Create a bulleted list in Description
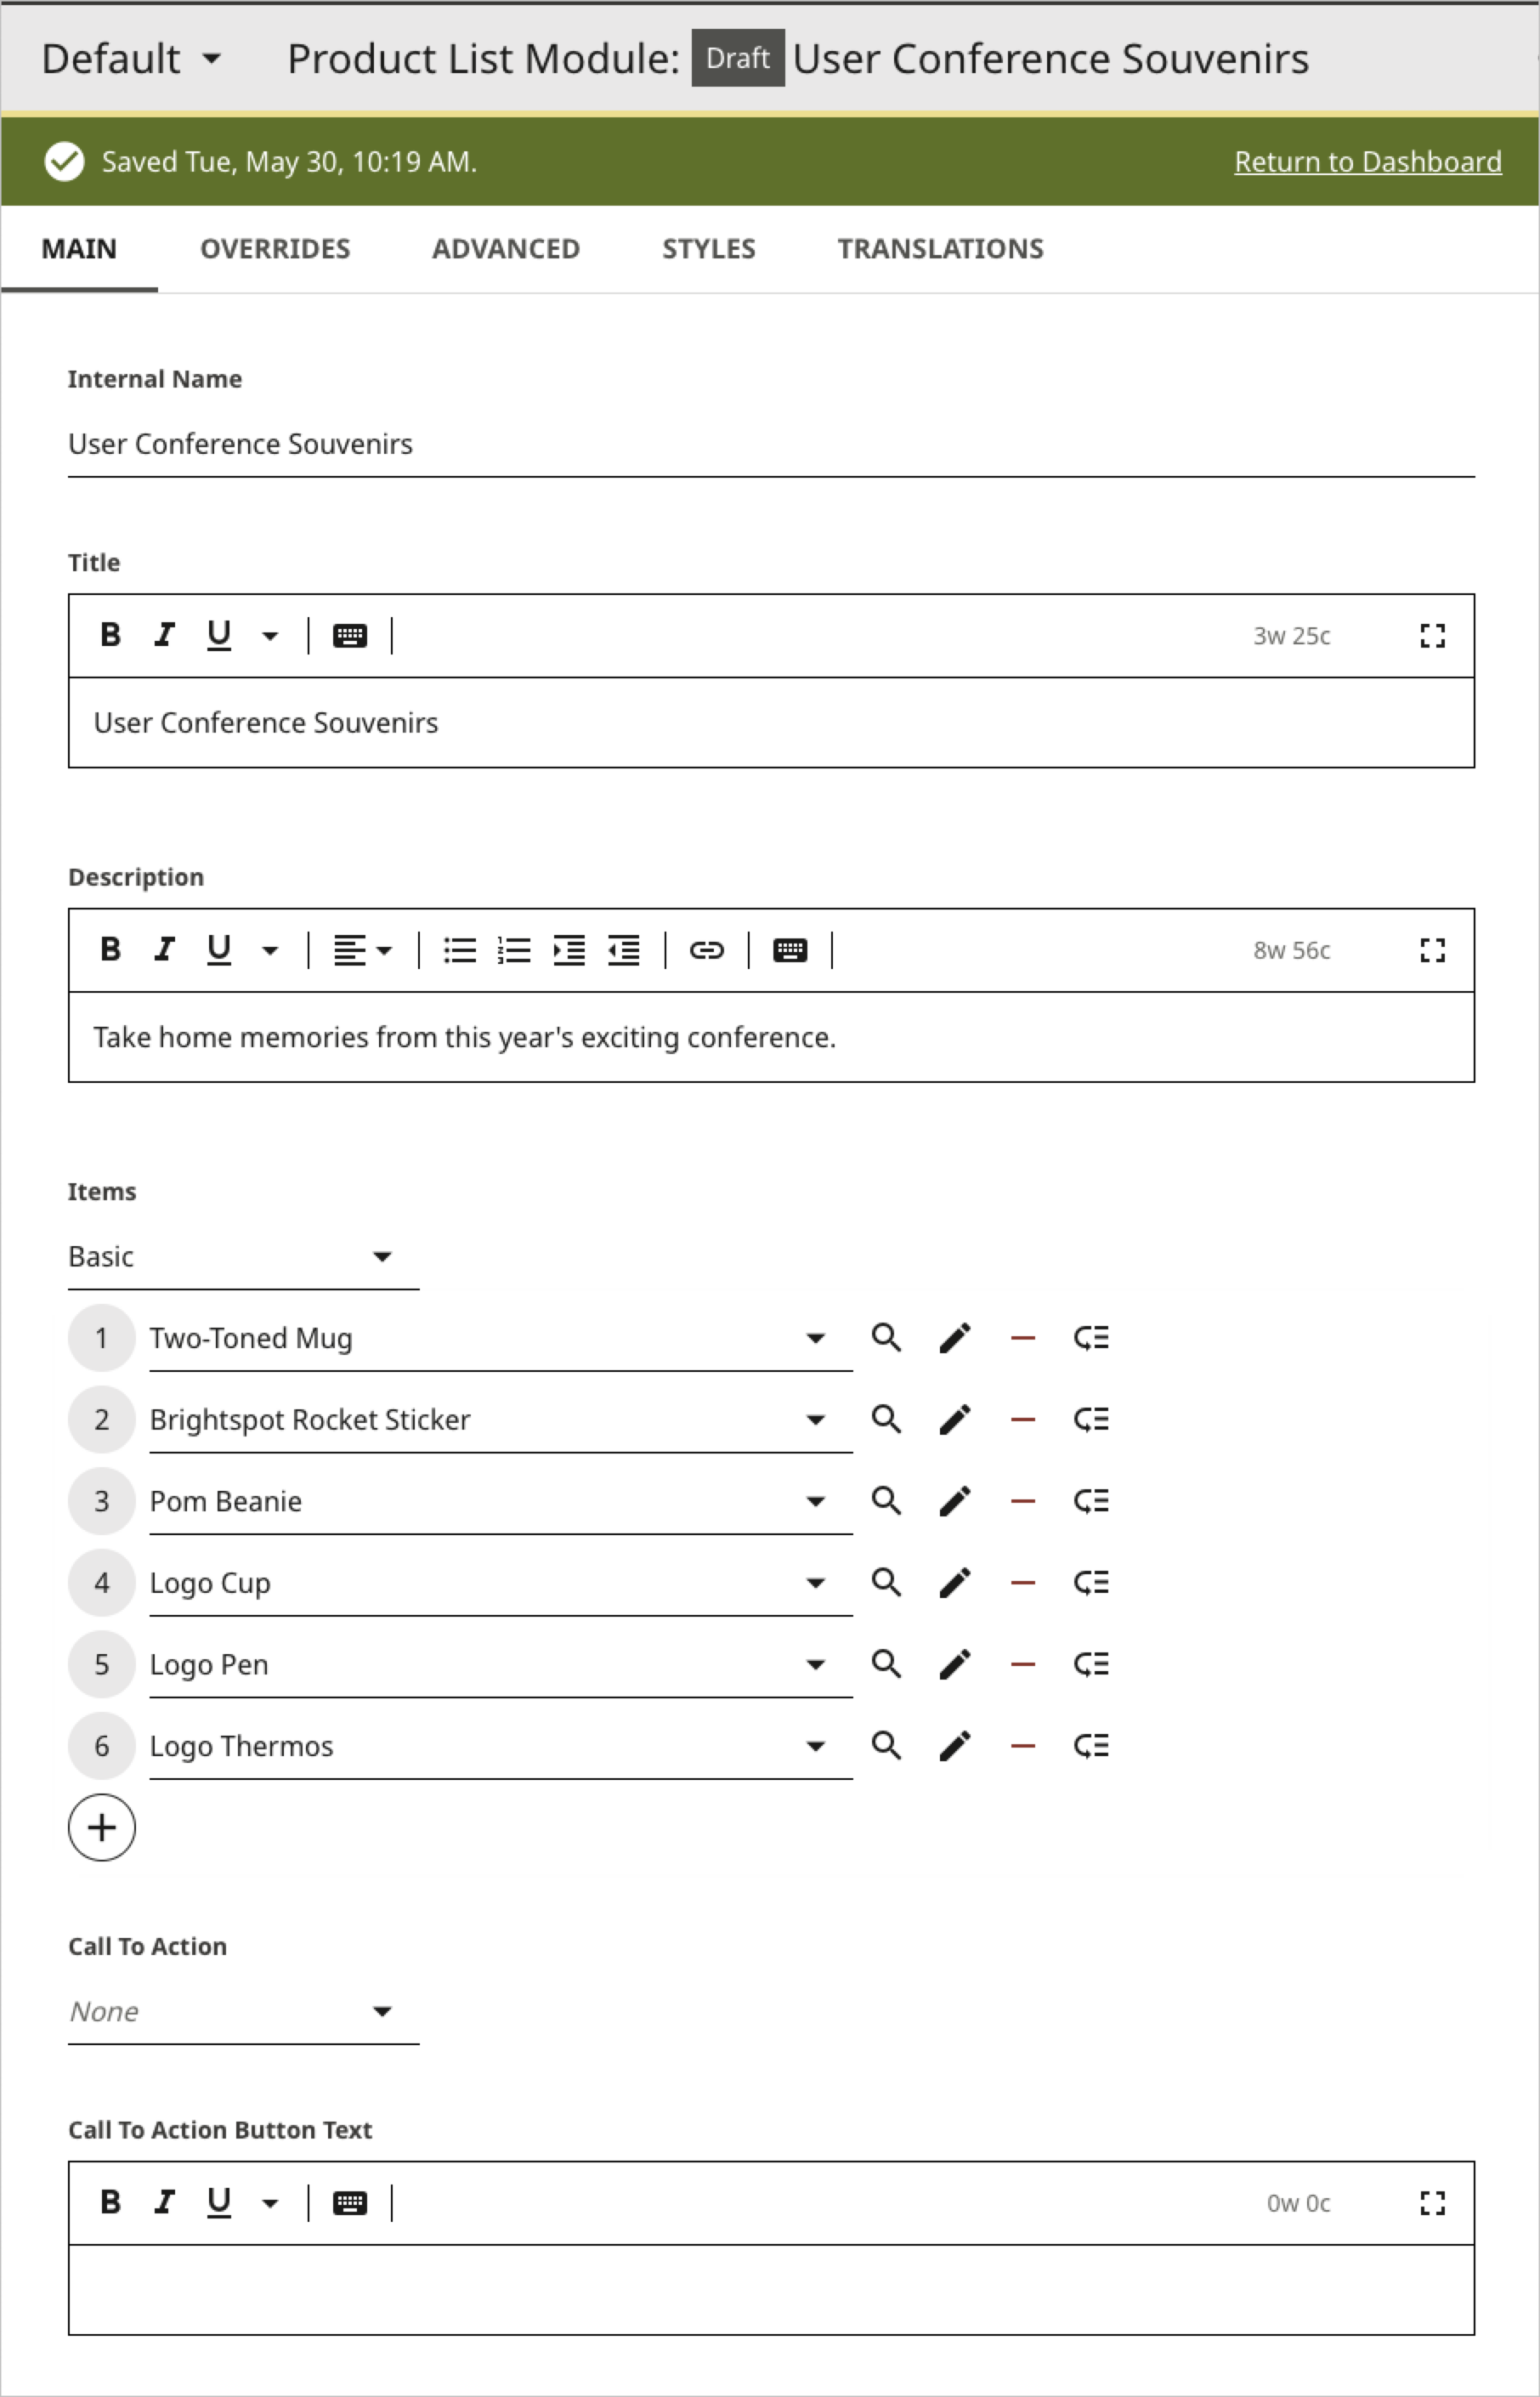 [x=459, y=951]
